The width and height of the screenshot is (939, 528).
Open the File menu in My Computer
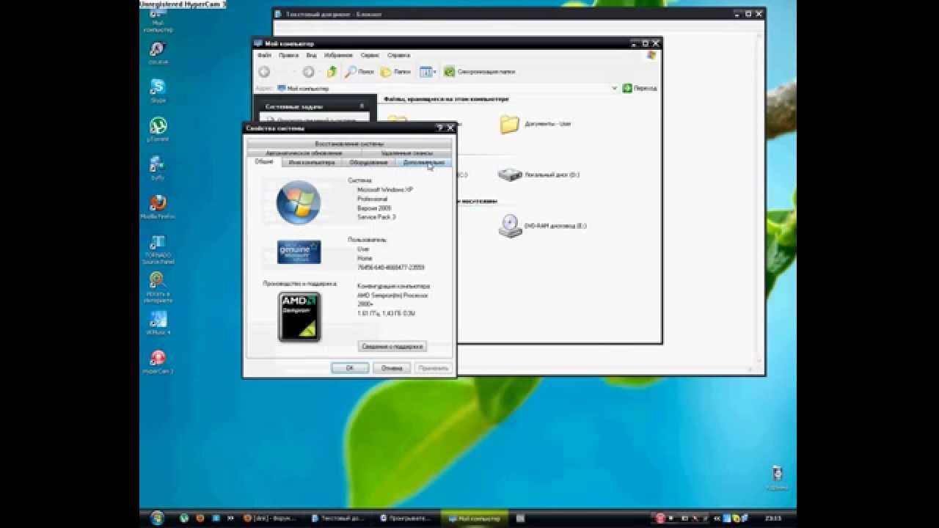tap(264, 55)
